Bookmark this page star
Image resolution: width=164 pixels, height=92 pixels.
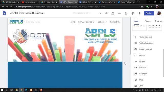point(142,7)
